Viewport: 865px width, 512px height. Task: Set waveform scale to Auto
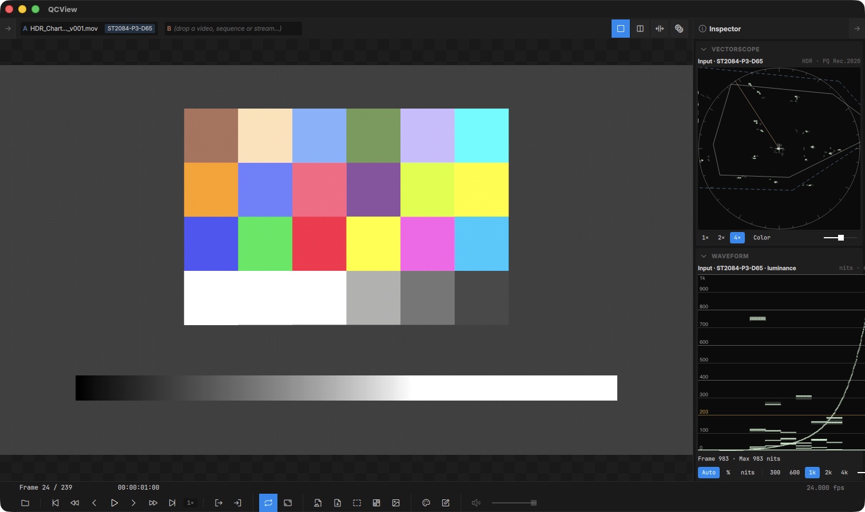point(709,473)
